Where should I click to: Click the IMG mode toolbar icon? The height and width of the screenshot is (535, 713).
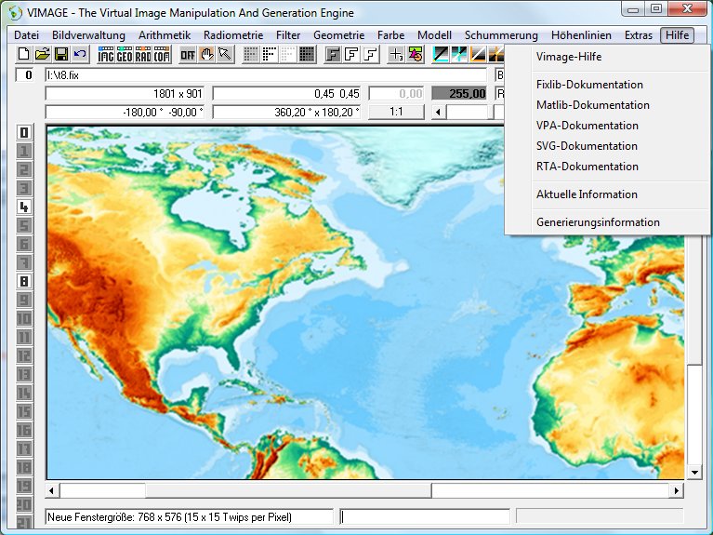[x=106, y=55]
